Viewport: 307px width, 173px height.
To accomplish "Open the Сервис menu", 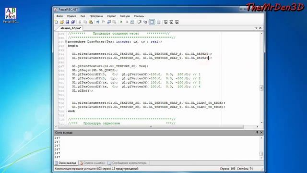I will click(112, 16).
